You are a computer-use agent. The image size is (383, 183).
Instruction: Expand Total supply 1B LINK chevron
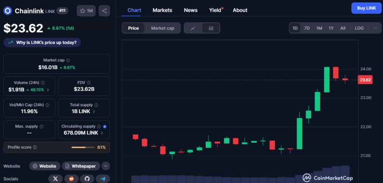[94, 112]
